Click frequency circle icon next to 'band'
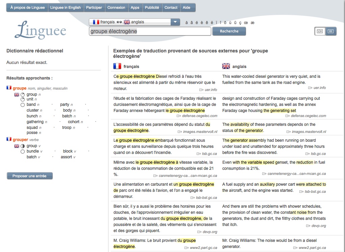The width and height of the screenshot is (345, 252). tap(23, 105)
